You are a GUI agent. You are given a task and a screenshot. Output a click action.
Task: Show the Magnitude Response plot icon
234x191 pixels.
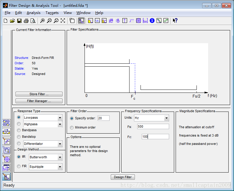click(91, 21)
